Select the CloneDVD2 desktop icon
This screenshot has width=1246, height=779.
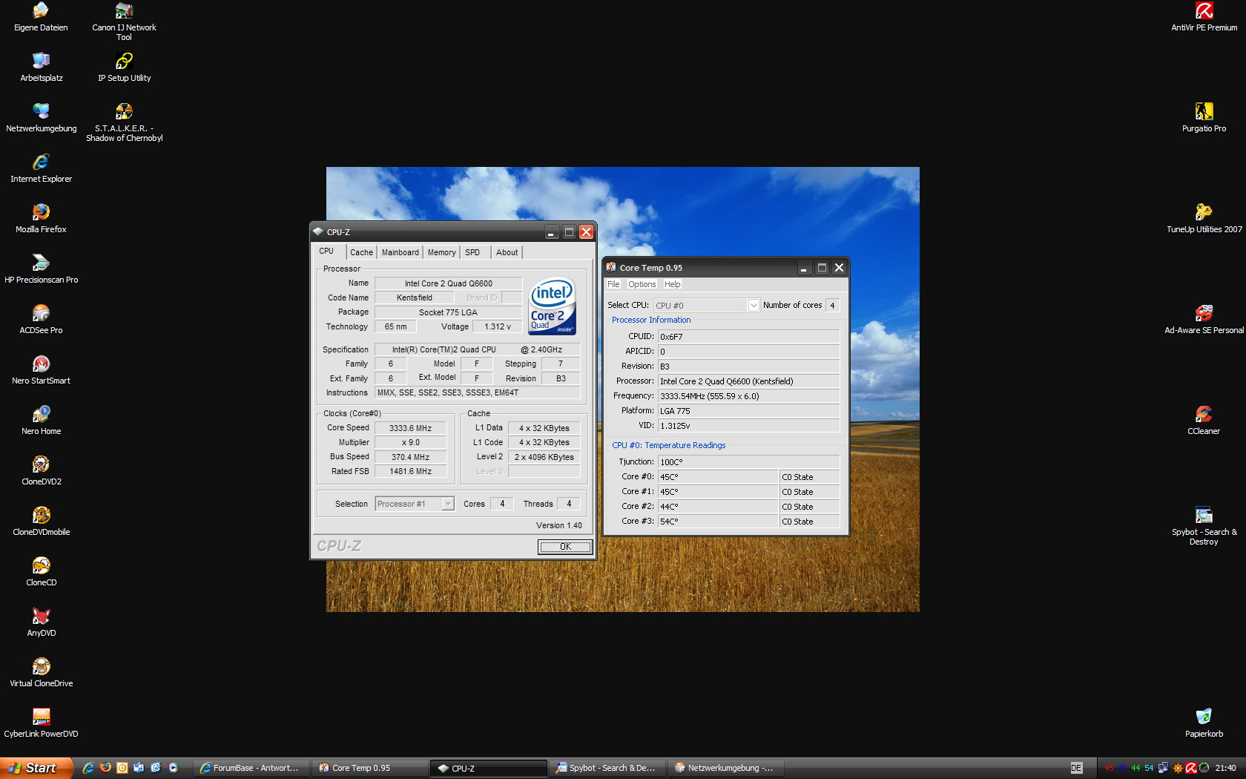click(x=41, y=464)
